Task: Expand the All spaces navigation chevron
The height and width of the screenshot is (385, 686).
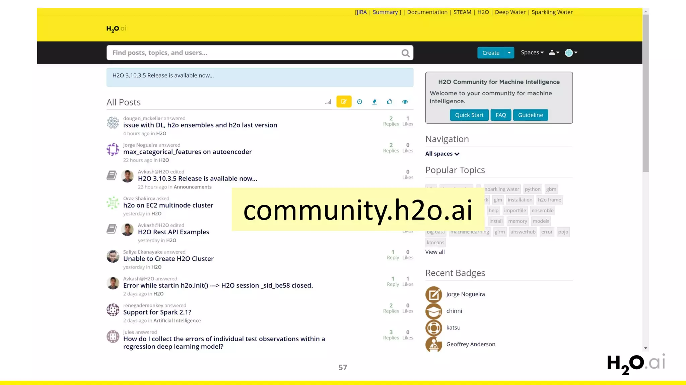Action: point(457,154)
